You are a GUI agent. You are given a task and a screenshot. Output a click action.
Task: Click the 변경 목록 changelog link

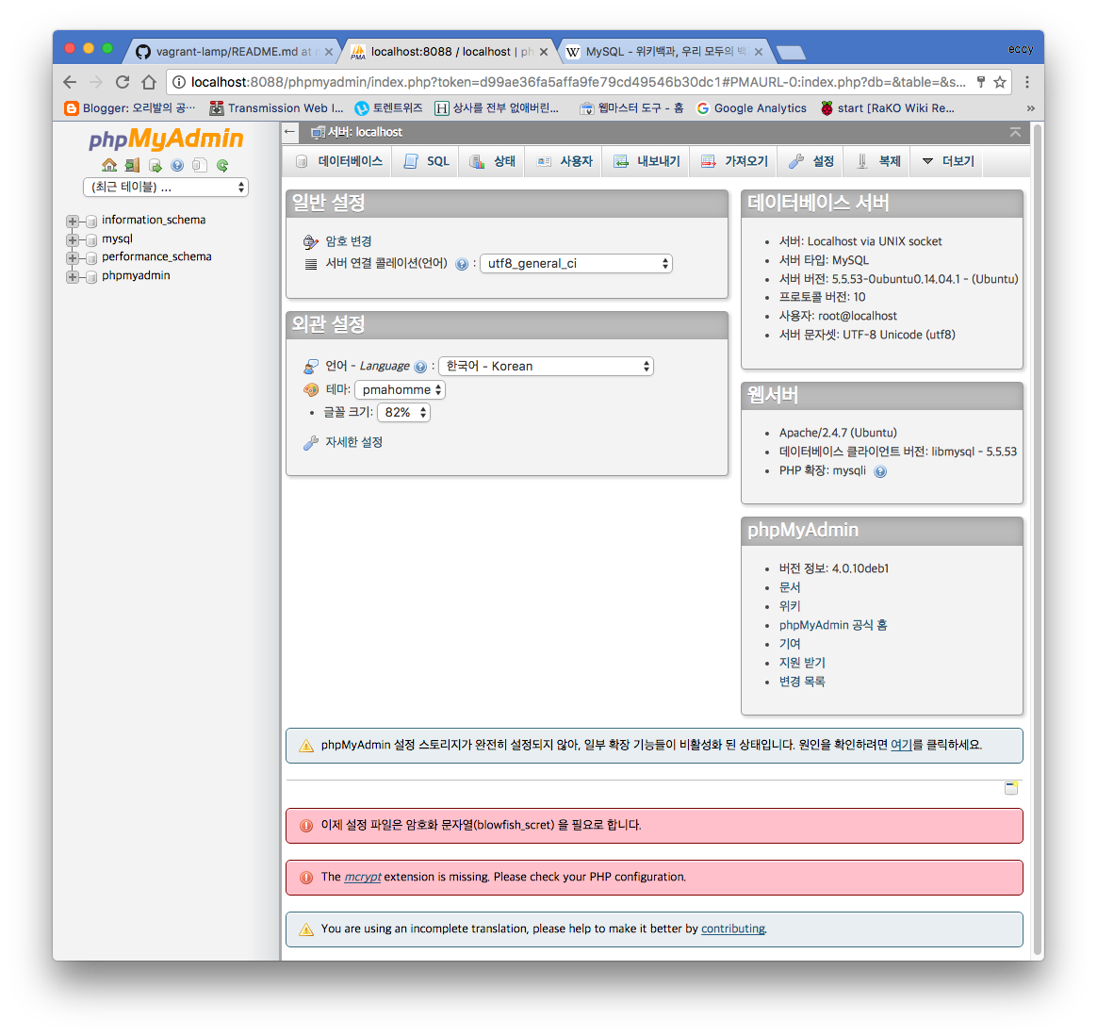point(802,682)
